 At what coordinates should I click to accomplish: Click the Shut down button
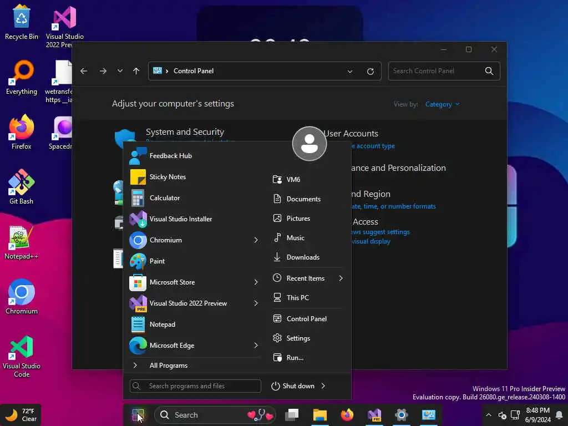pyautogui.click(x=293, y=386)
